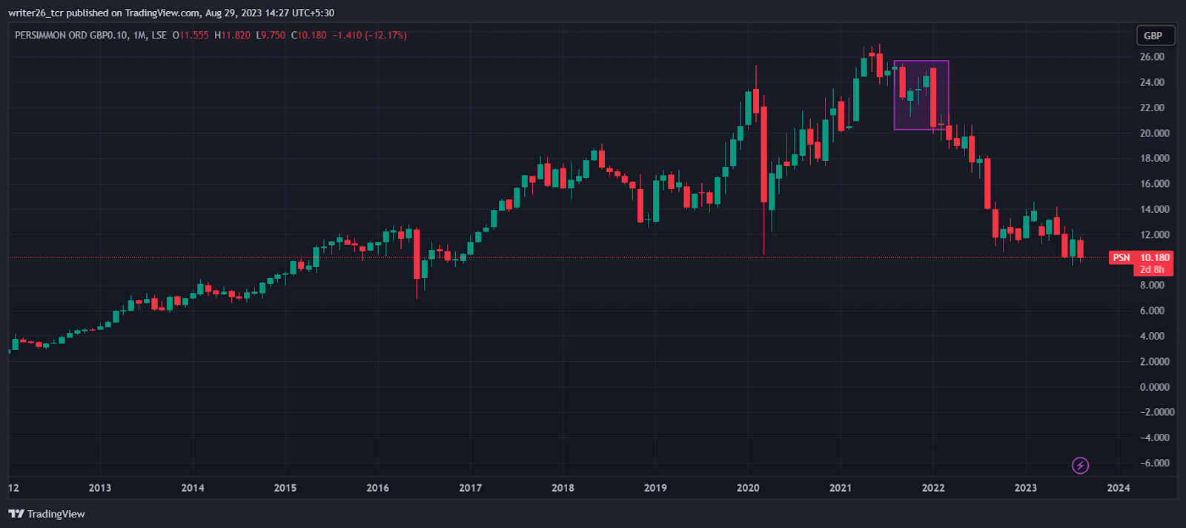Click the 2016 label on time axis
The width and height of the screenshot is (1186, 528).
[x=378, y=488]
